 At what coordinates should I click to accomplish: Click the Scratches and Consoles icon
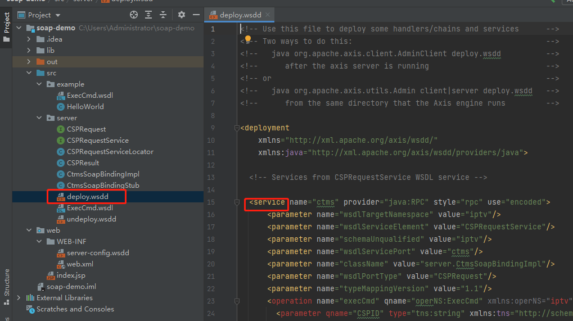pos(31,309)
